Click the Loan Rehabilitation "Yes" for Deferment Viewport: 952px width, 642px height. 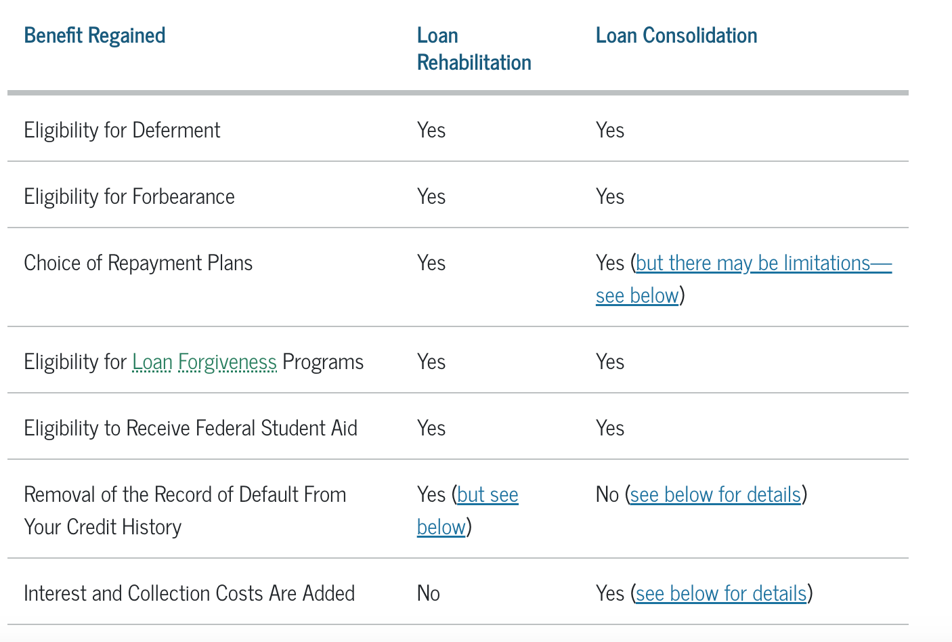[431, 130]
